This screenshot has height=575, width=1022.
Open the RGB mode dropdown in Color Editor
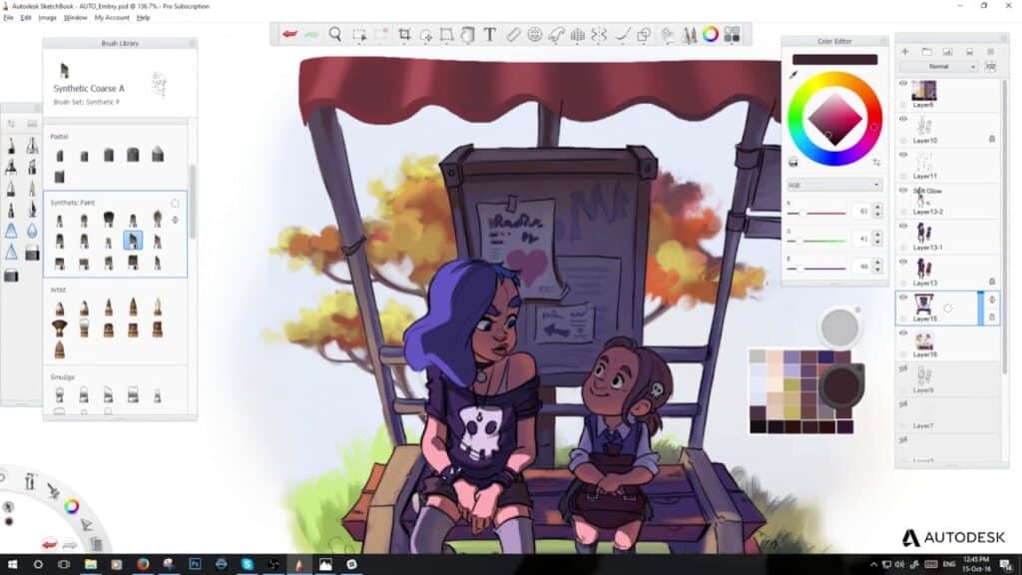click(x=833, y=184)
